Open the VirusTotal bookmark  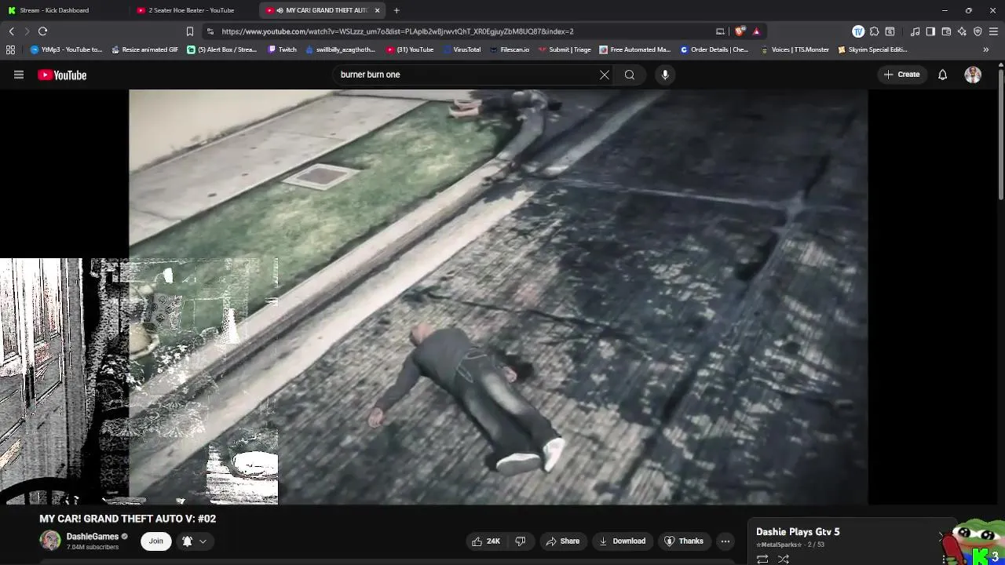[462, 49]
